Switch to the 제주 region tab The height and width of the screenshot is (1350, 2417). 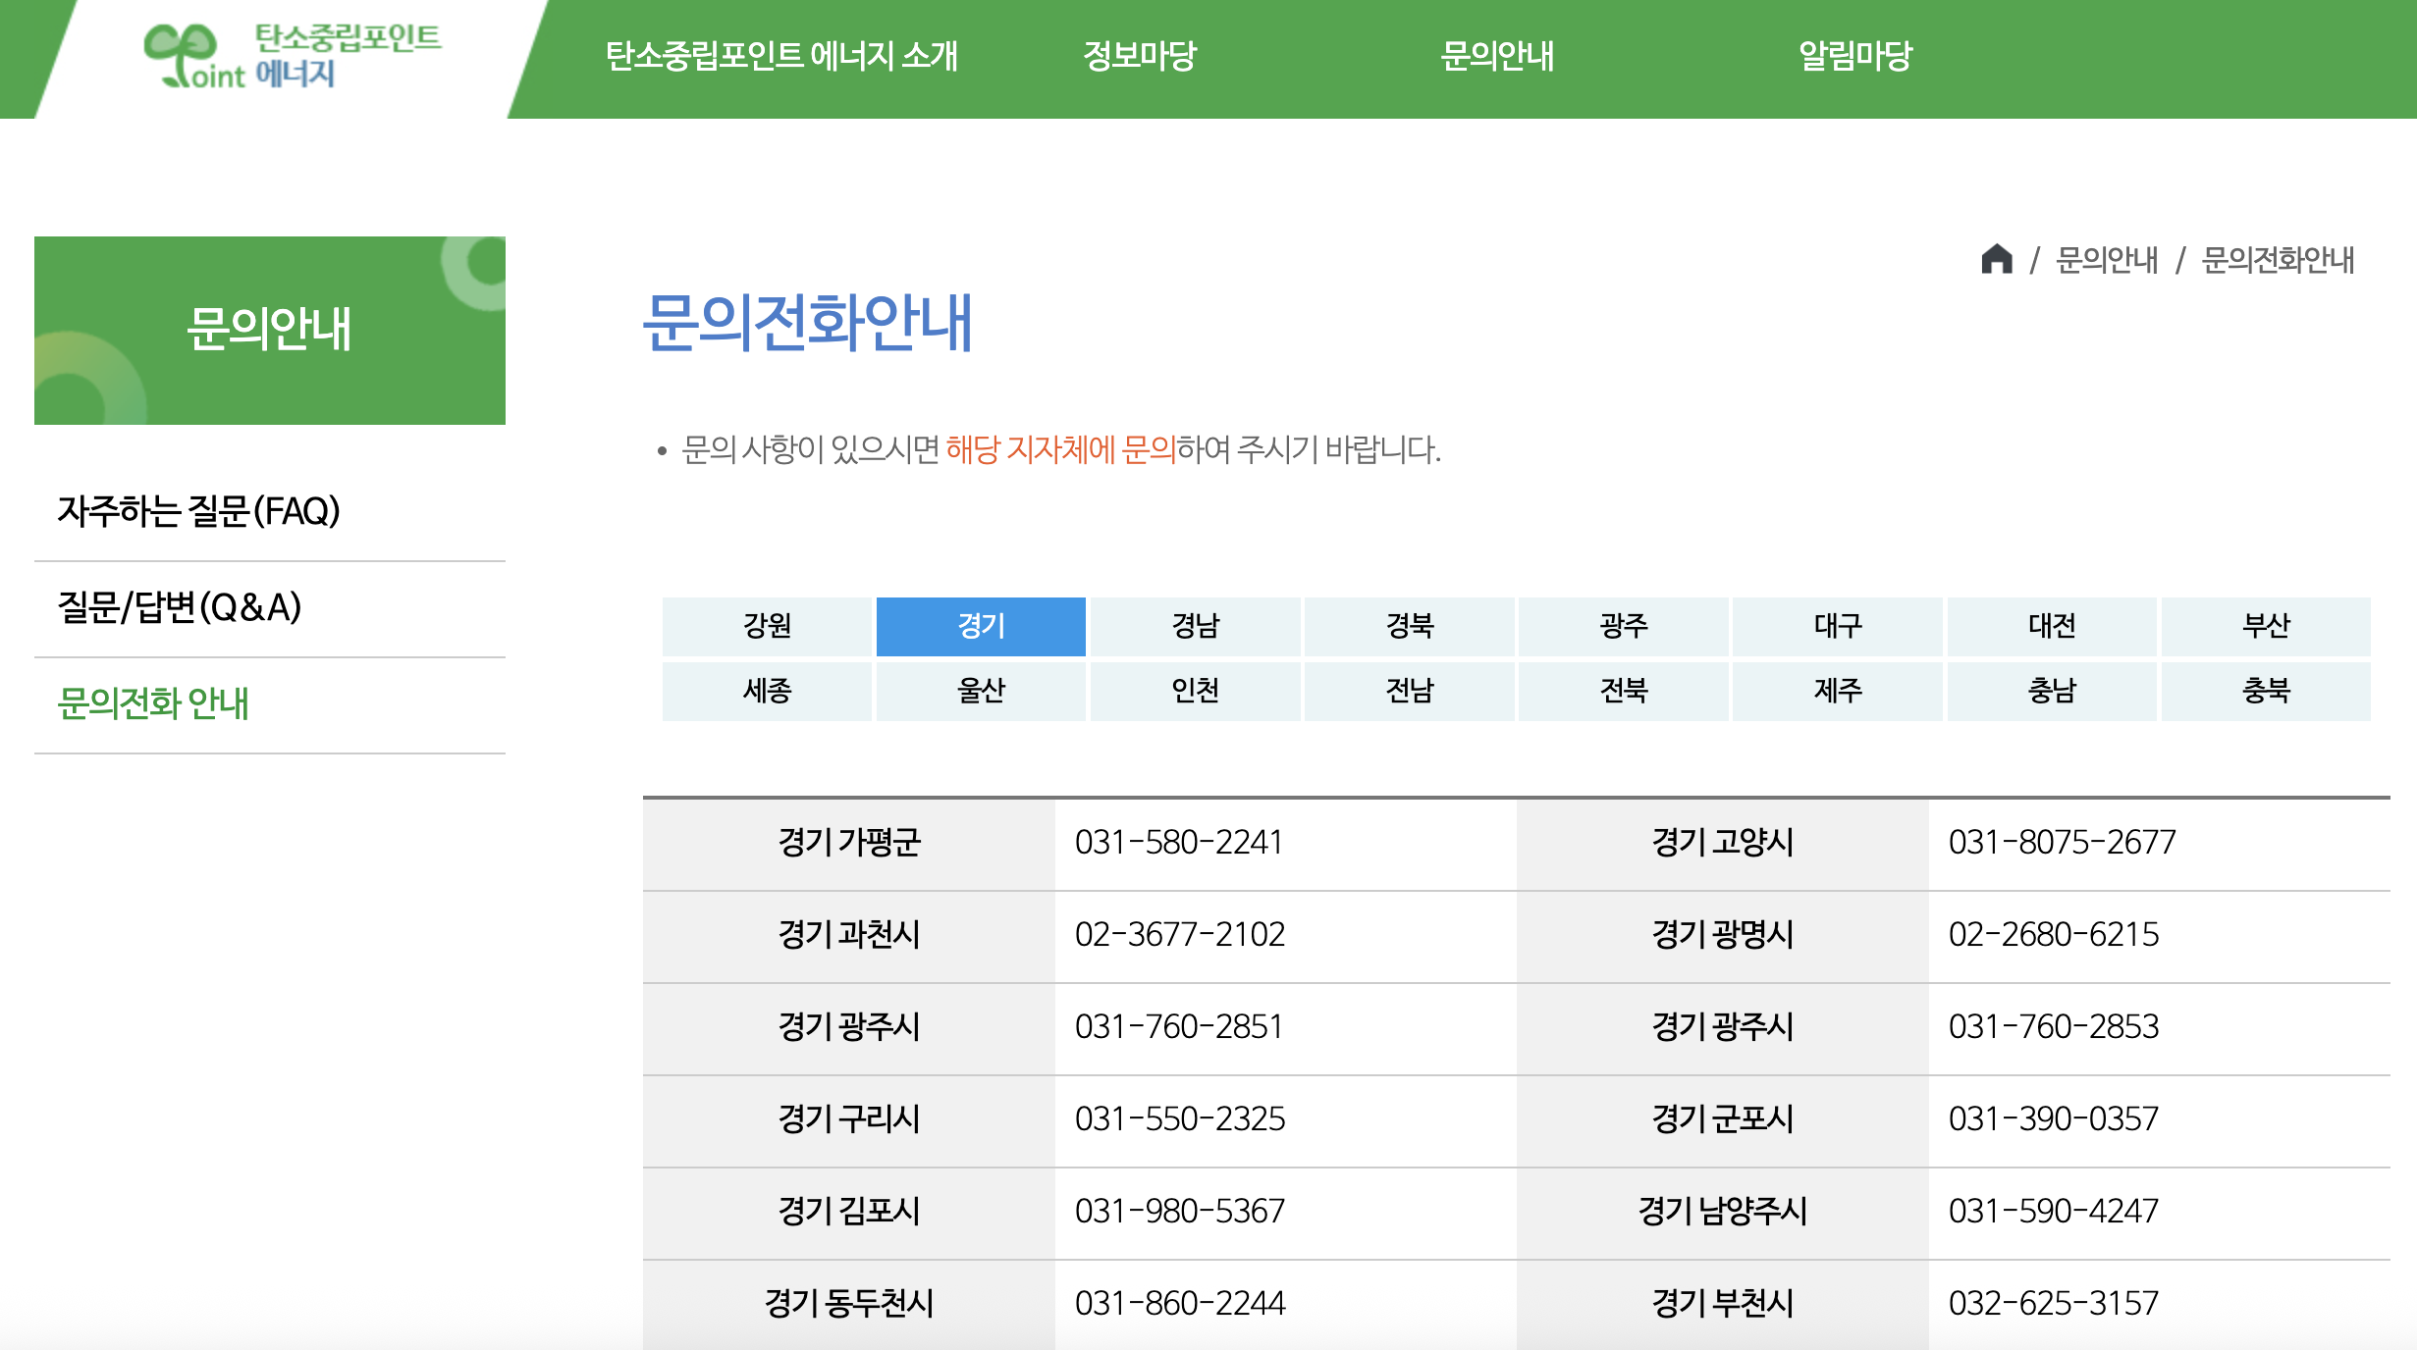(x=1837, y=691)
